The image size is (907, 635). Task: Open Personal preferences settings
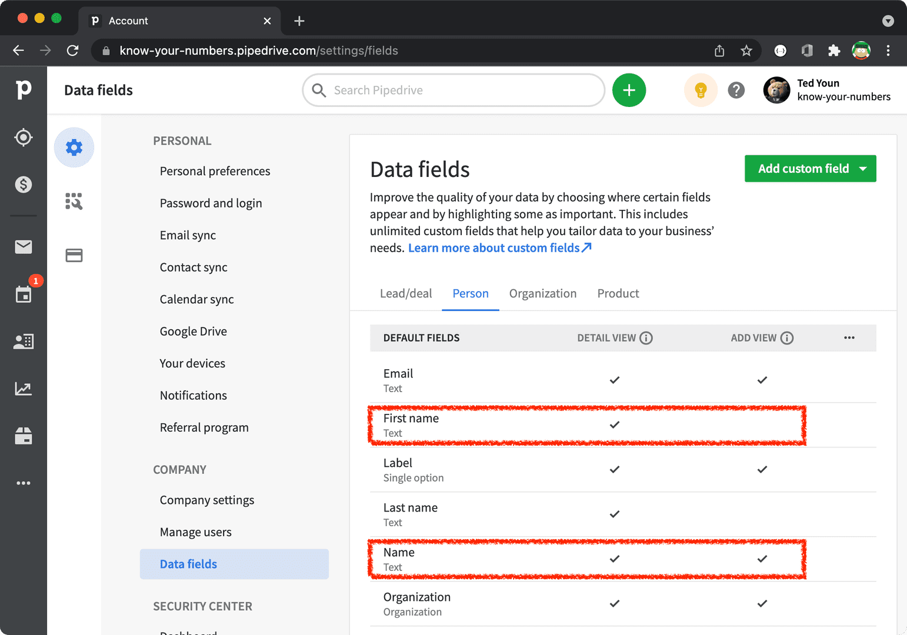[215, 171]
